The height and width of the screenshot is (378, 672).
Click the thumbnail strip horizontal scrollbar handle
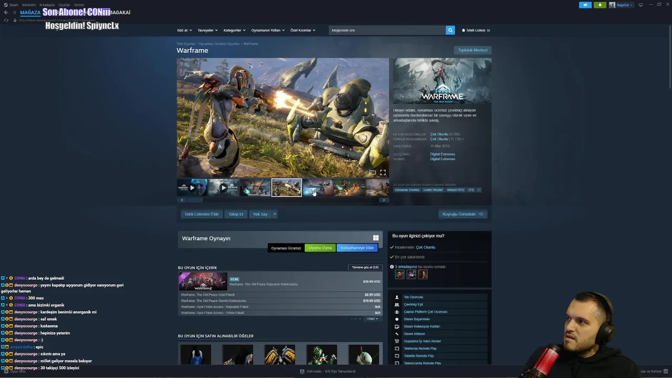point(195,200)
